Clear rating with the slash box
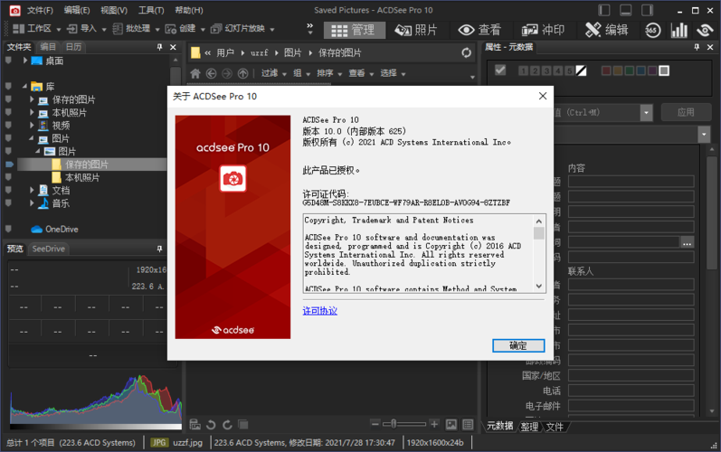The width and height of the screenshot is (721, 452). point(581,71)
